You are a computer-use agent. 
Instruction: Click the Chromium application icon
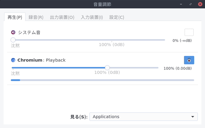coord(13,60)
